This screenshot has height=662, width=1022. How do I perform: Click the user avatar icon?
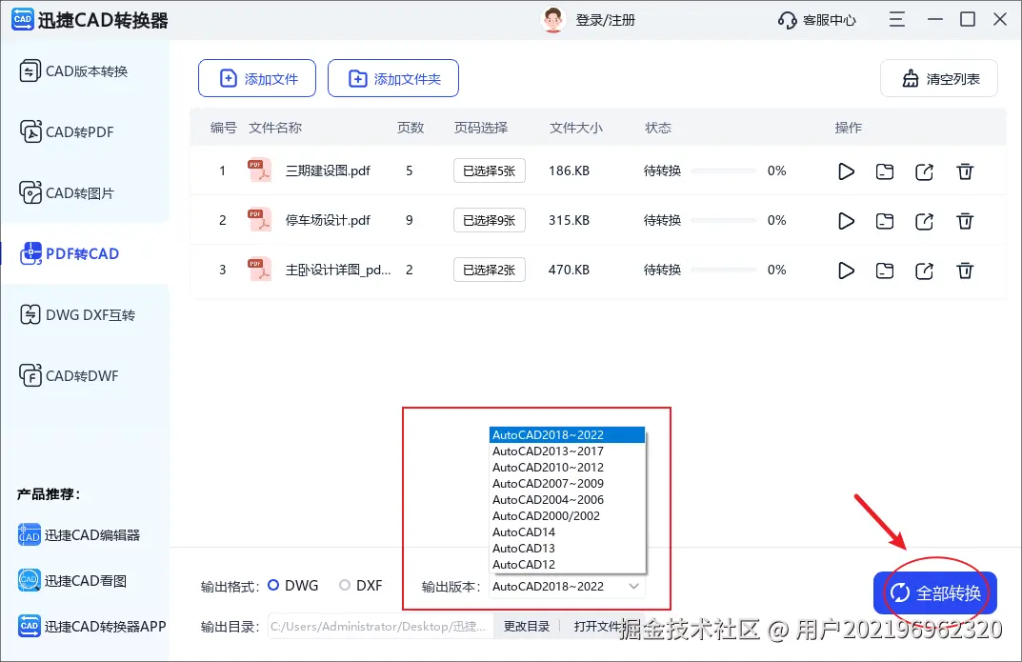tap(552, 20)
